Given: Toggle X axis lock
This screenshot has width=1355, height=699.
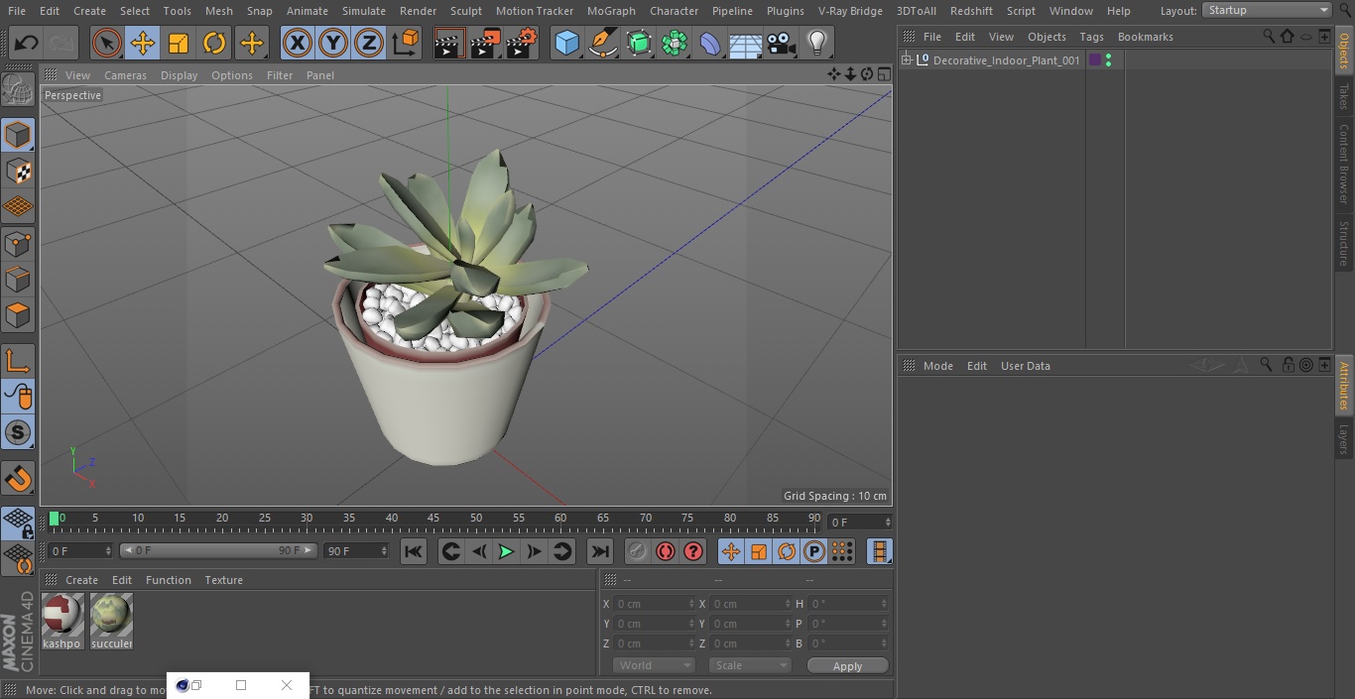Looking at the screenshot, I should tap(297, 43).
